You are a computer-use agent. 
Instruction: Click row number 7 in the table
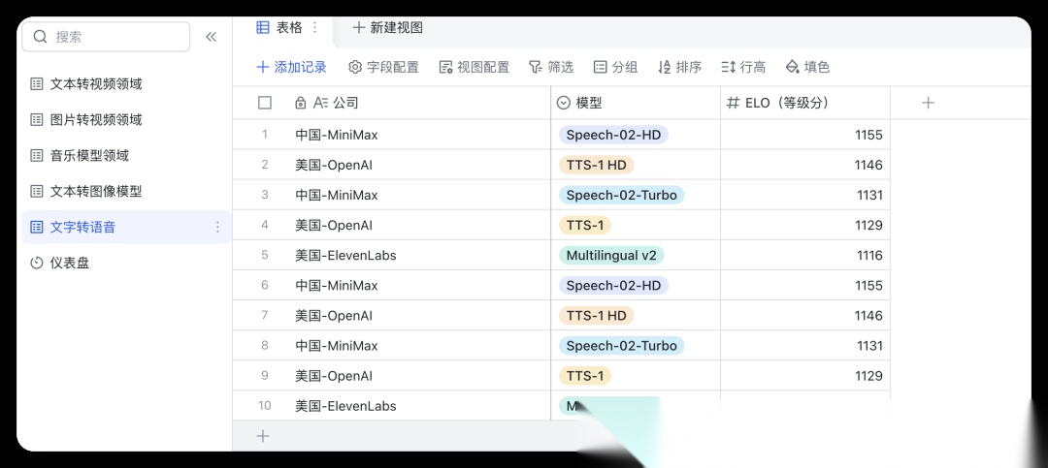[x=265, y=316]
